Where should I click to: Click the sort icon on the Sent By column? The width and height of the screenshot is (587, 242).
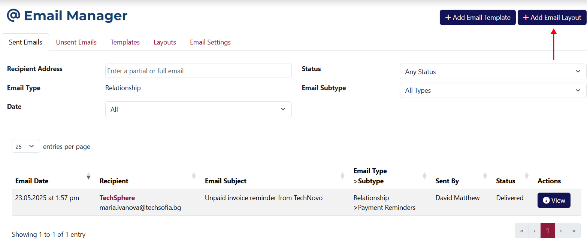coord(485,175)
